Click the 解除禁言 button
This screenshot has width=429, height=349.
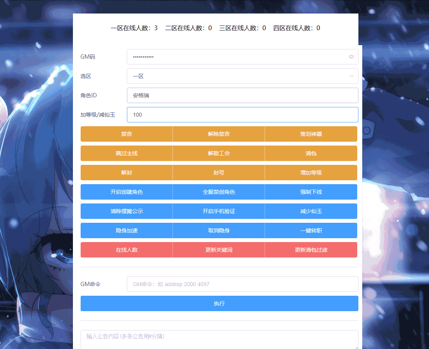pos(219,134)
